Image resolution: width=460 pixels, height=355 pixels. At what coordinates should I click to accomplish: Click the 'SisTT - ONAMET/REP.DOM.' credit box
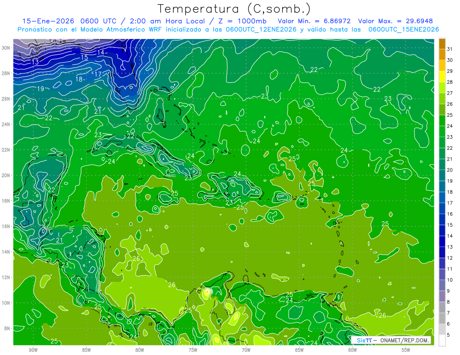(391, 340)
